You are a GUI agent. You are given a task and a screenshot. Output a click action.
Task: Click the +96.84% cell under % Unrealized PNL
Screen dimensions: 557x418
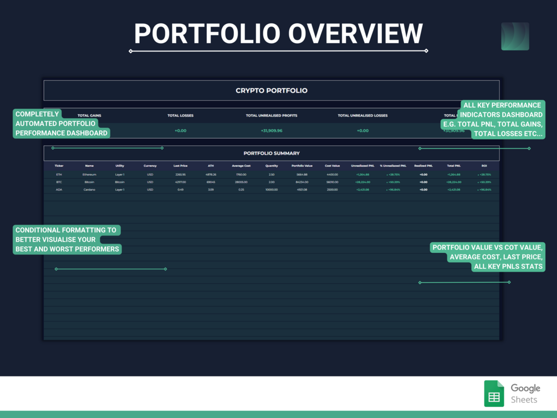pyautogui.click(x=393, y=190)
